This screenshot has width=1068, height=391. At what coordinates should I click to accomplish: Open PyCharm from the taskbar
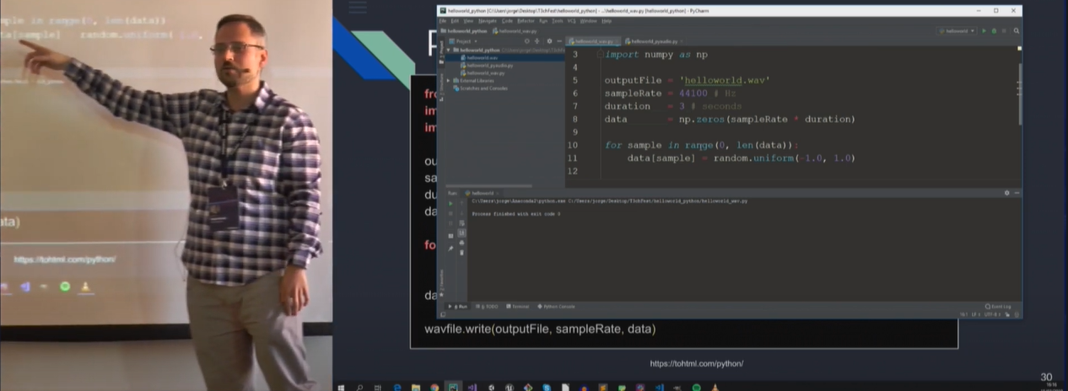[453, 387]
